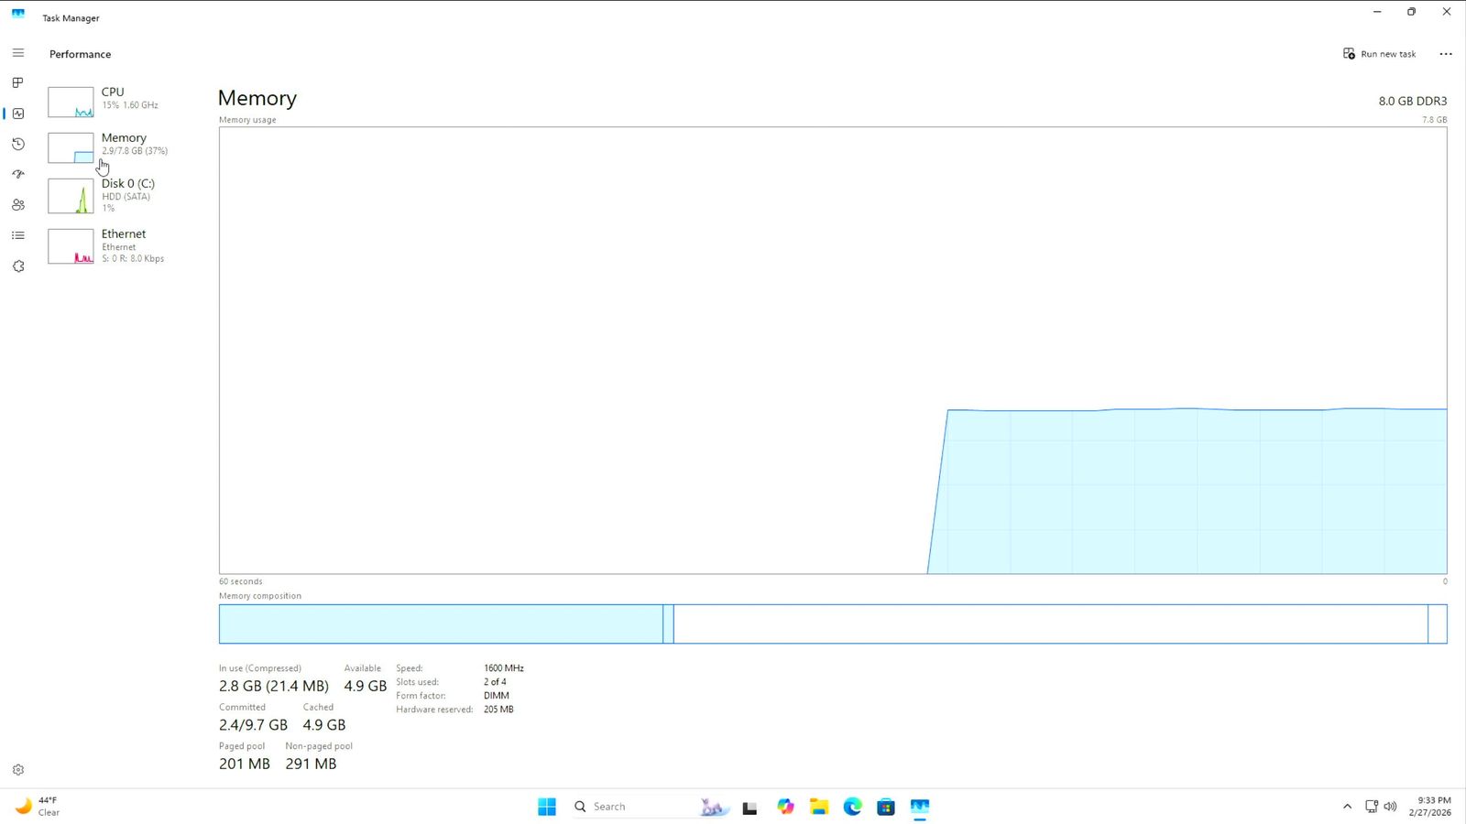Click the Run new task button
The width and height of the screenshot is (1466, 824).
1379,54
